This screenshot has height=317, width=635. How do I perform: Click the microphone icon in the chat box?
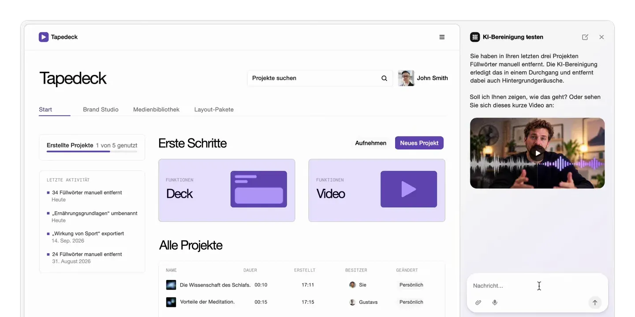click(495, 302)
